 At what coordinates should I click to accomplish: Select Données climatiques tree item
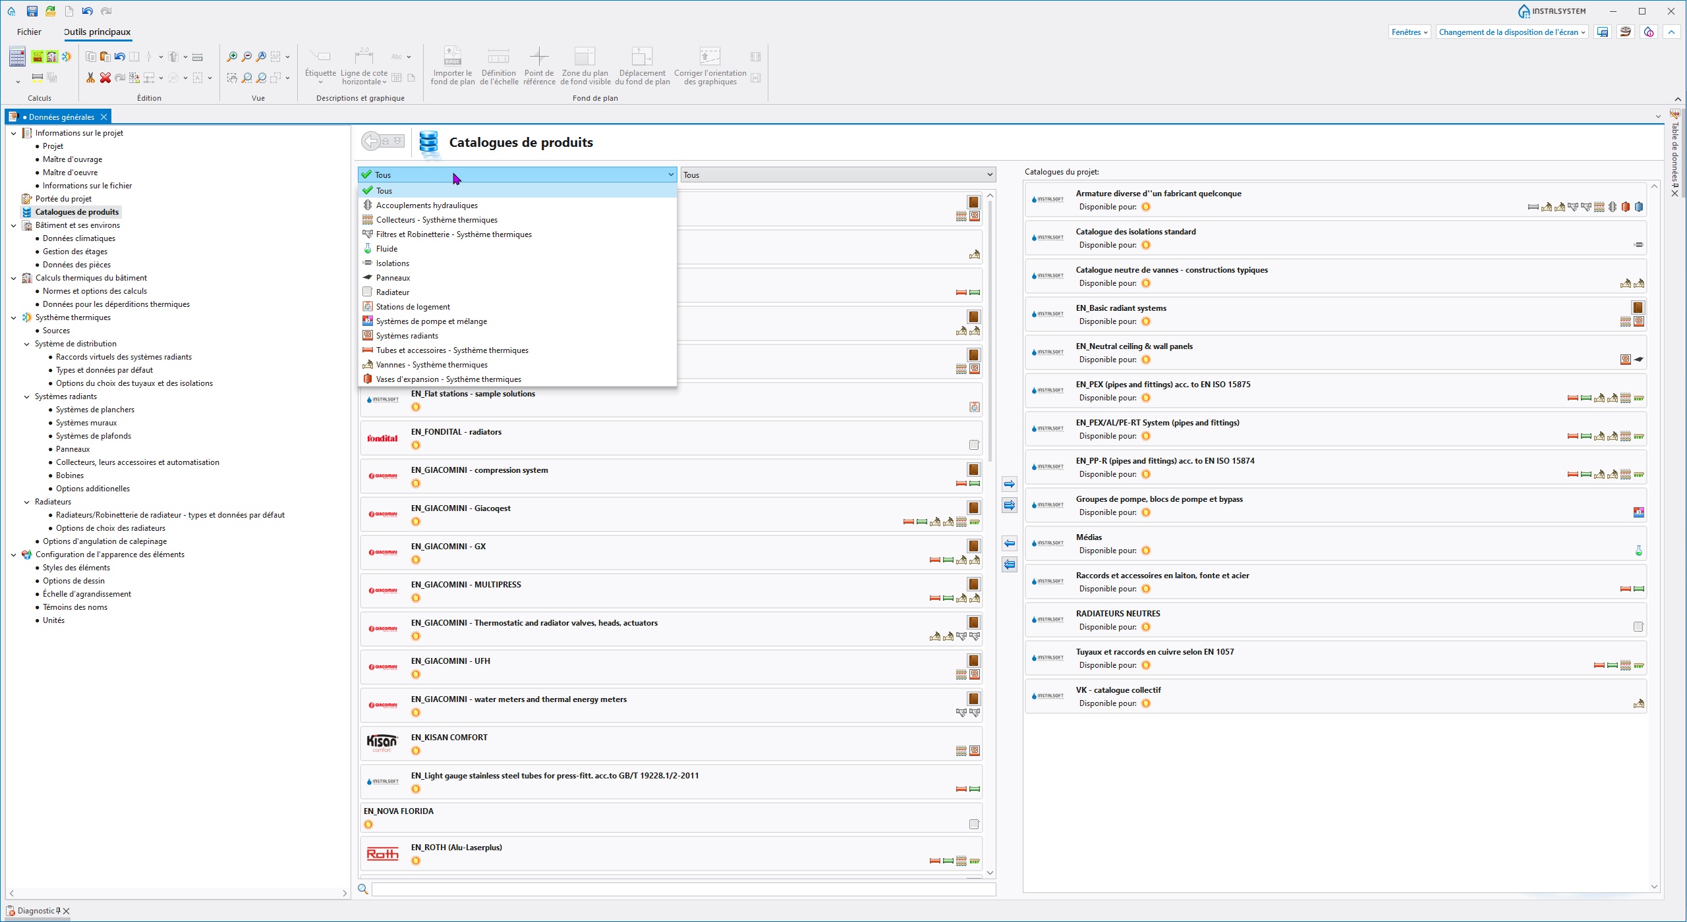79,238
